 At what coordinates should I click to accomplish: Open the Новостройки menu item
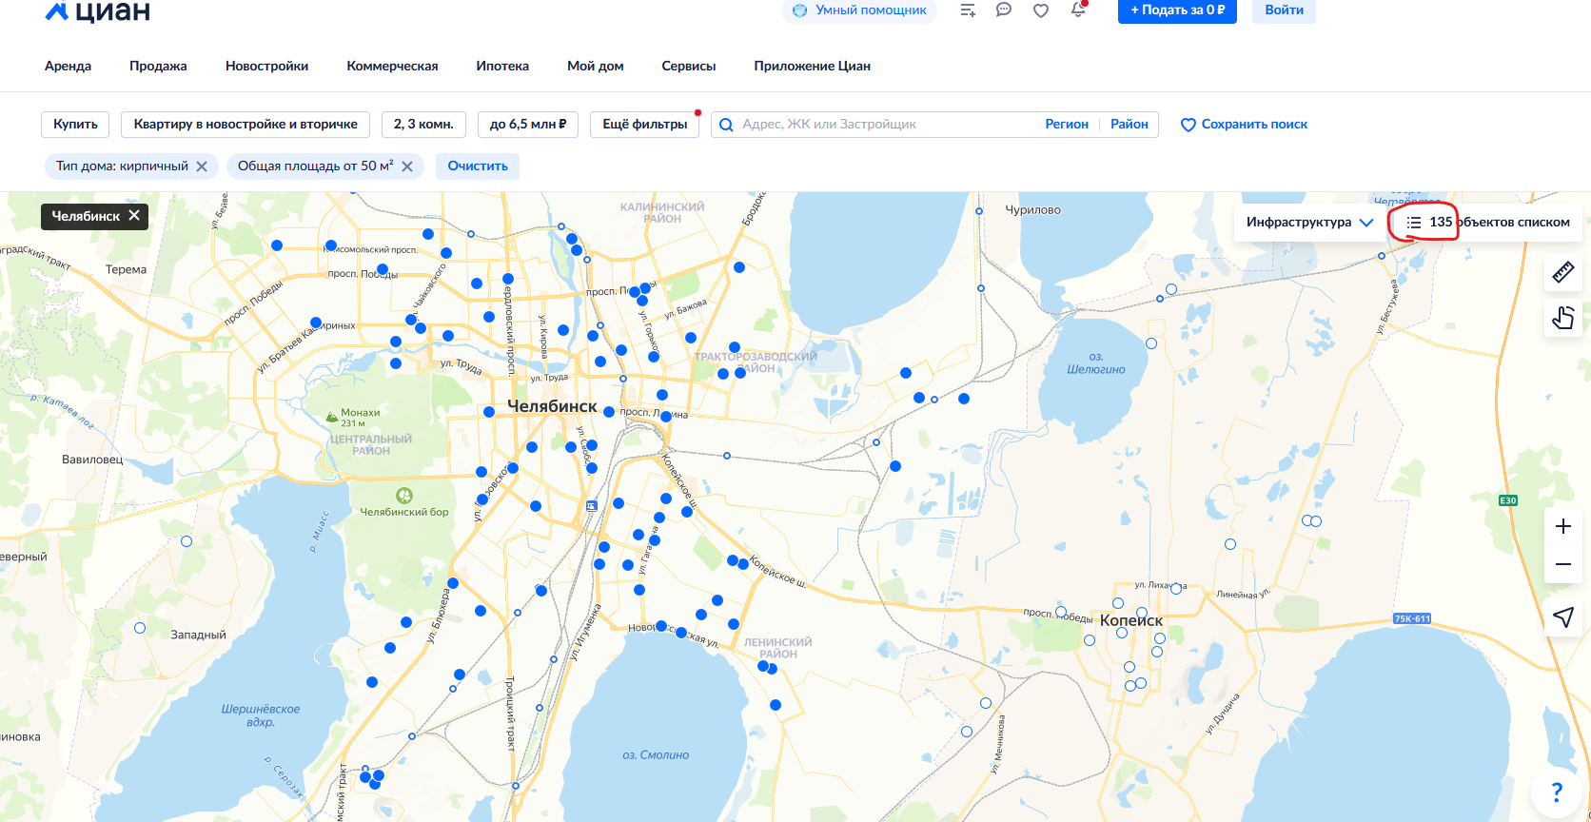coord(266,66)
